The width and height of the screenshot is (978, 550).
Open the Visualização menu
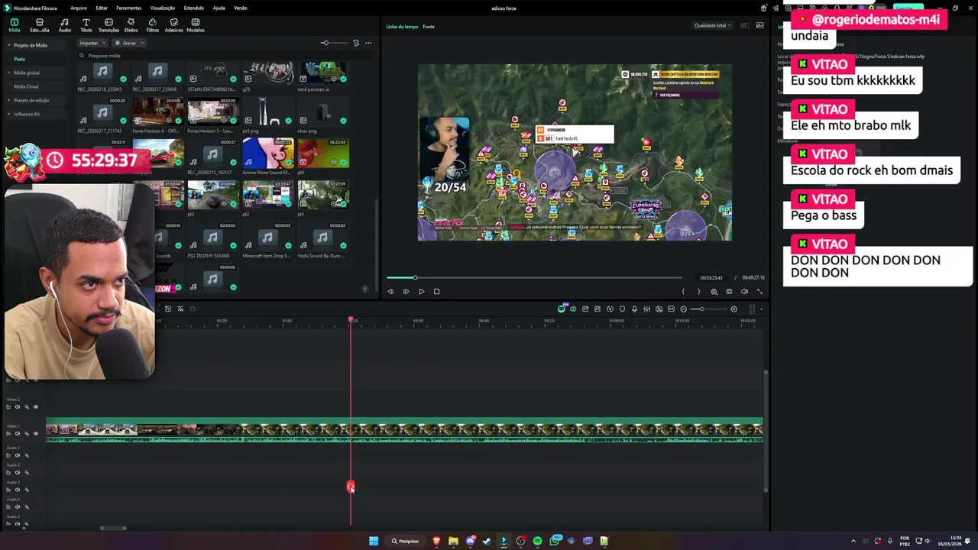point(162,8)
